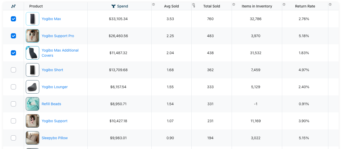Image resolution: width=341 pixels, height=149 pixels.
Task: Click the Refill Beads product thumbnail
Action: [33, 104]
